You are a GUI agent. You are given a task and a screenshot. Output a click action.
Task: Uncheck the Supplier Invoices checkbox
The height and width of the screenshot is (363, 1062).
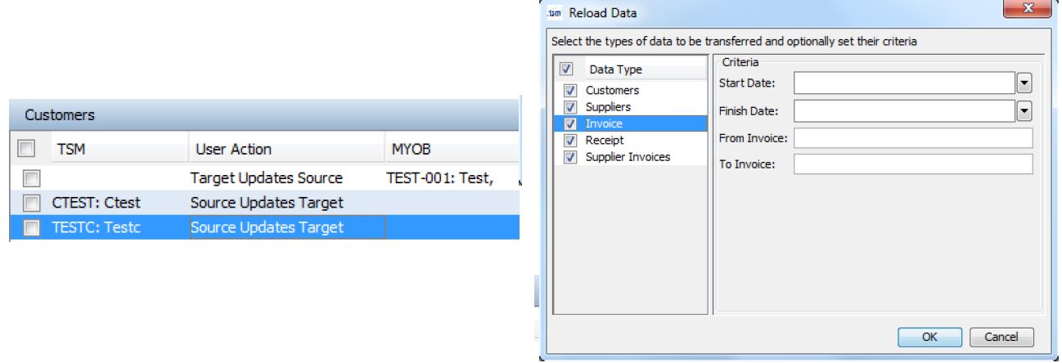pyautogui.click(x=571, y=157)
